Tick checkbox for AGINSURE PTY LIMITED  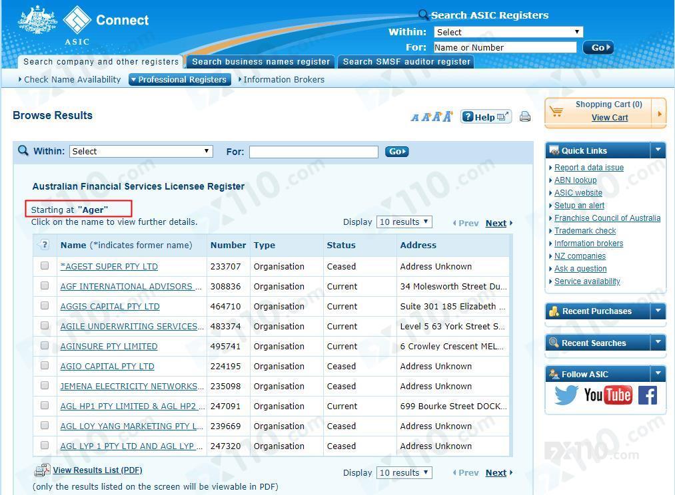pyautogui.click(x=45, y=346)
